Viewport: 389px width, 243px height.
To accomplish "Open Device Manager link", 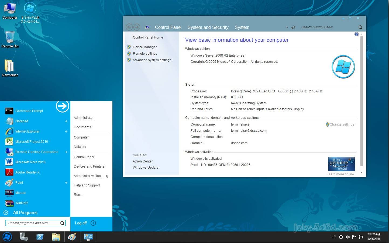I will [x=144, y=47].
